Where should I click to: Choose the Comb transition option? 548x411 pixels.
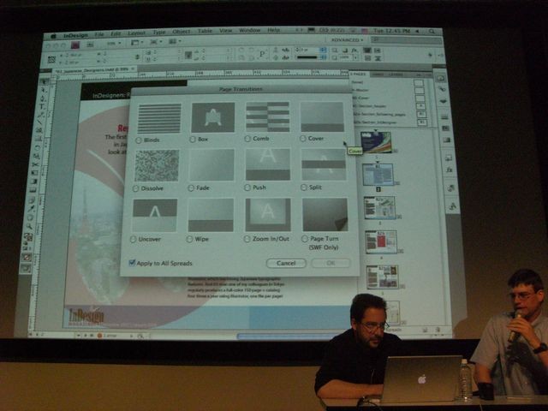[x=247, y=139]
